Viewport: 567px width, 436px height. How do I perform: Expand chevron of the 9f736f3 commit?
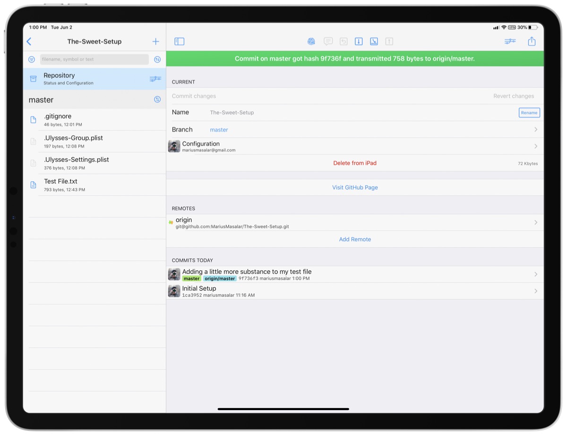pos(536,274)
